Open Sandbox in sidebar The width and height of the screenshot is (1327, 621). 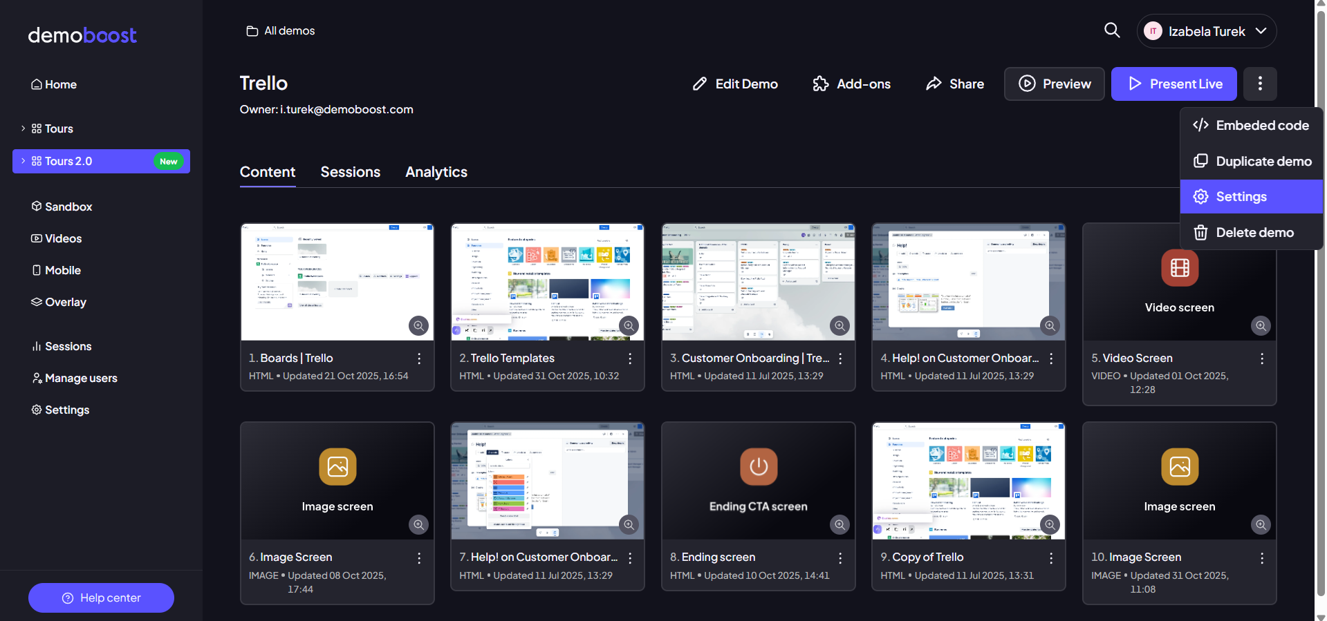[62, 207]
